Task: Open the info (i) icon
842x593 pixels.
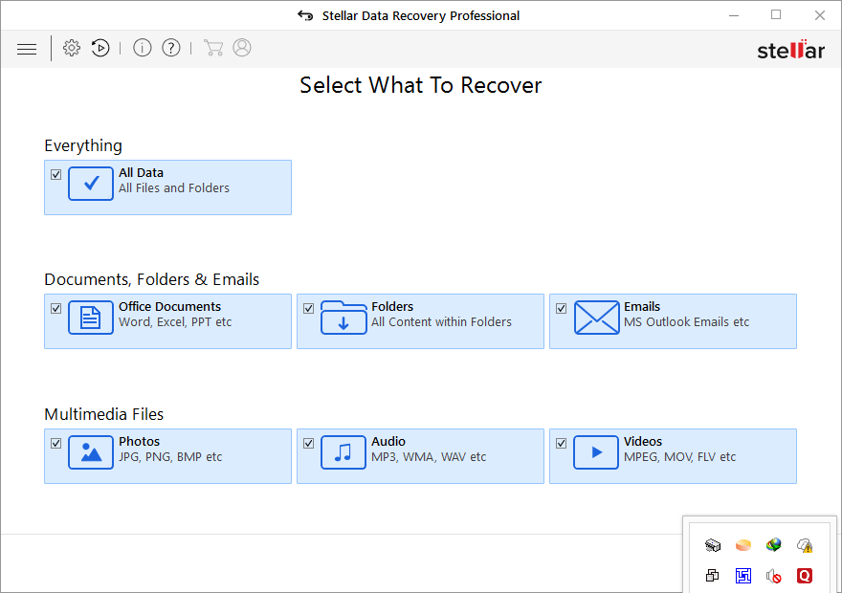Action: [x=143, y=48]
